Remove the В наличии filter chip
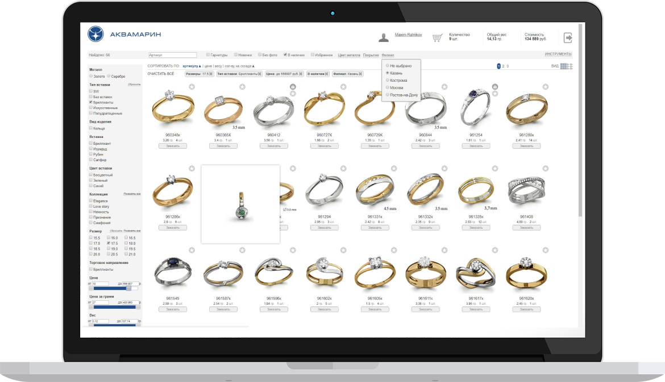Viewport: 665px width, 382px height. point(327,74)
